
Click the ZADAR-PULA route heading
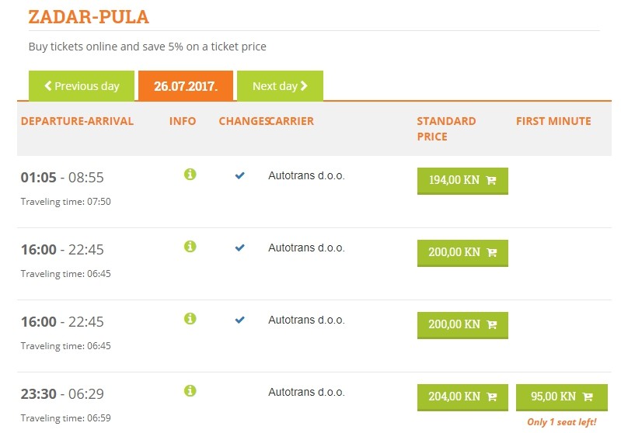pyautogui.click(x=89, y=16)
